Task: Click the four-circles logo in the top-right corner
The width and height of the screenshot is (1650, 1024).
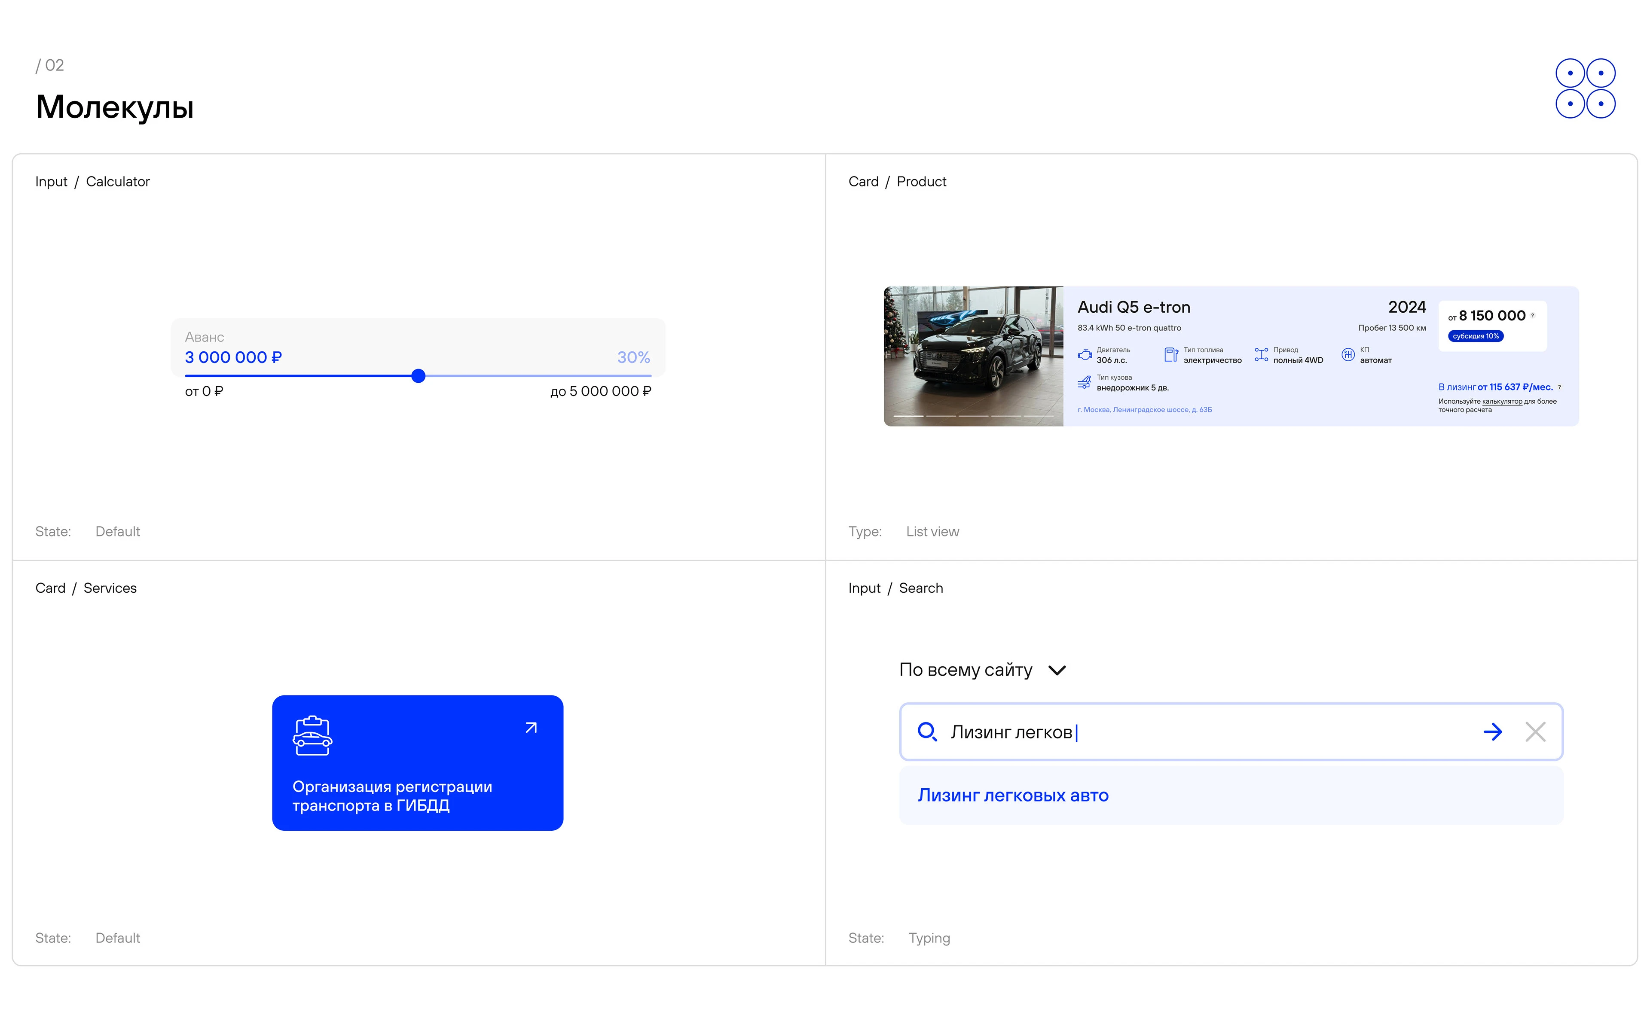Action: pos(1585,89)
